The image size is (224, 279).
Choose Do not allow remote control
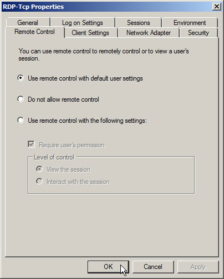click(58, 99)
